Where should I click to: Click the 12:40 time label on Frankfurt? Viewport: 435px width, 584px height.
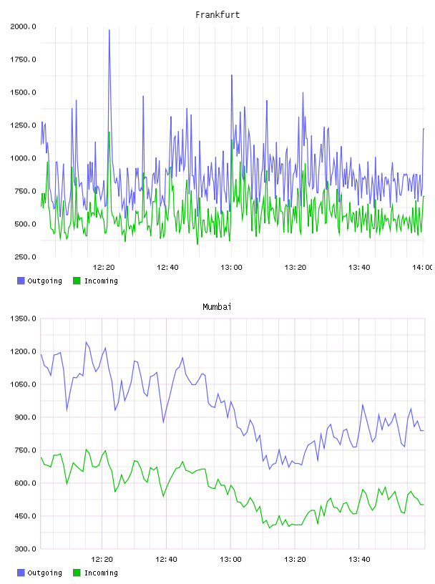(x=167, y=268)
